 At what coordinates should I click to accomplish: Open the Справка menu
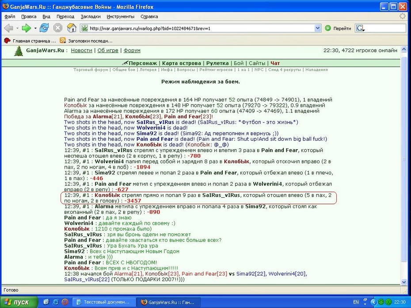tap(149, 16)
